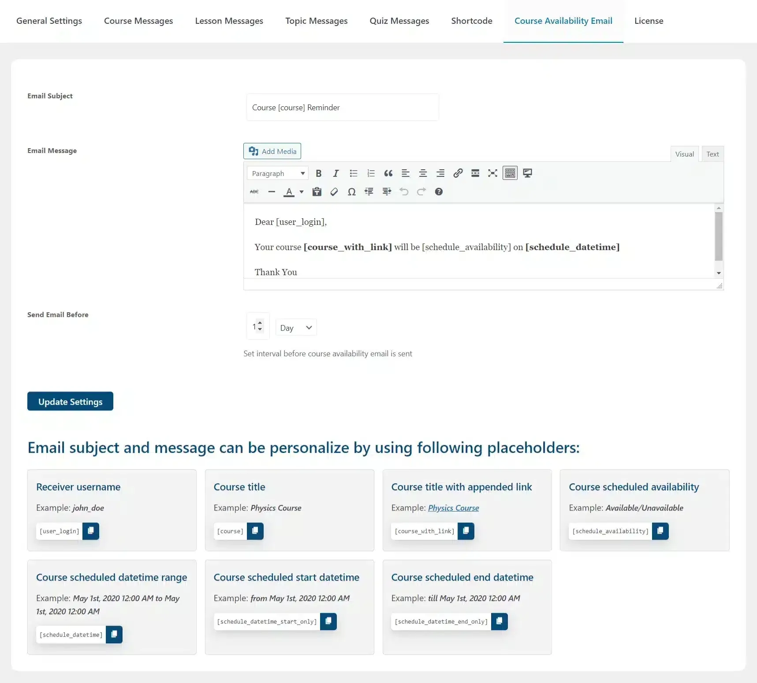The image size is (757, 683).
Task: Undo the last editor change
Action: point(404,192)
